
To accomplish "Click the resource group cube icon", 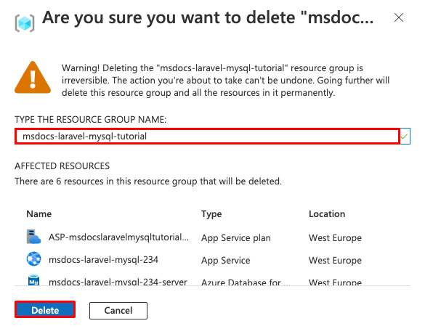I will [x=25, y=23].
